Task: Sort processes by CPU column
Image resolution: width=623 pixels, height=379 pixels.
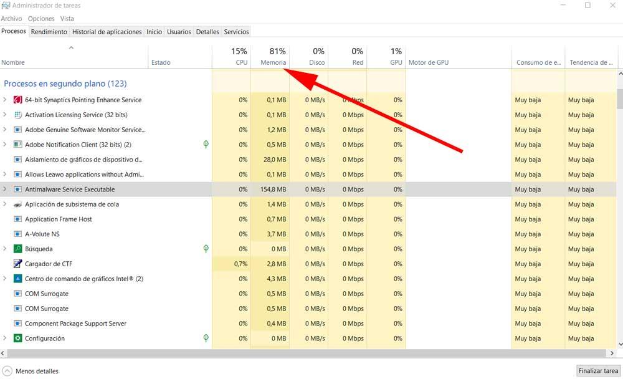Action: (x=231, y=57)
